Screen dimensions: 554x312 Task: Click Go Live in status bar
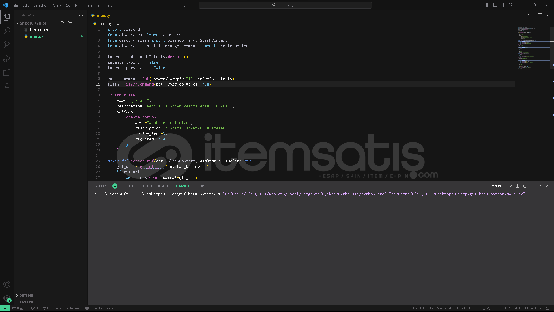pyautogui.click(x=533, y=308)
